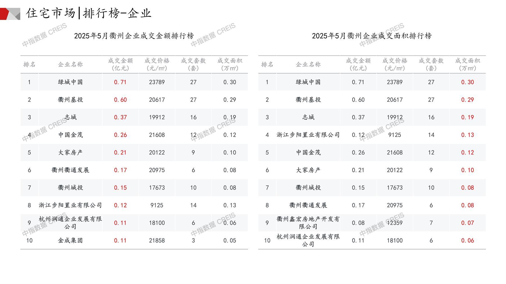The height and width of the screenshot is (284, 506).
Task: Select 企业名称 column header in right table
Action: 308,64
